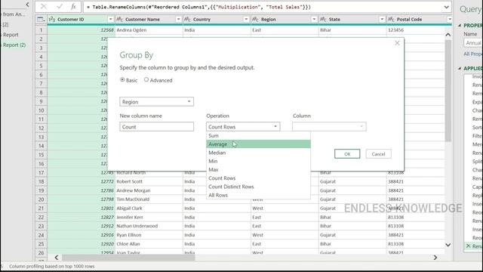Open the Operation Count Rows dropdown
The height and width of the screenshot is (272, 483).
coord(243,127)
